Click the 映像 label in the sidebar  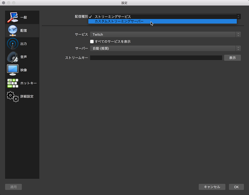[24, 70]
